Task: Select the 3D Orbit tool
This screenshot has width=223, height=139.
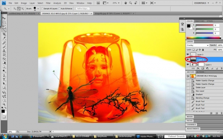Action: tap(4, 96)
